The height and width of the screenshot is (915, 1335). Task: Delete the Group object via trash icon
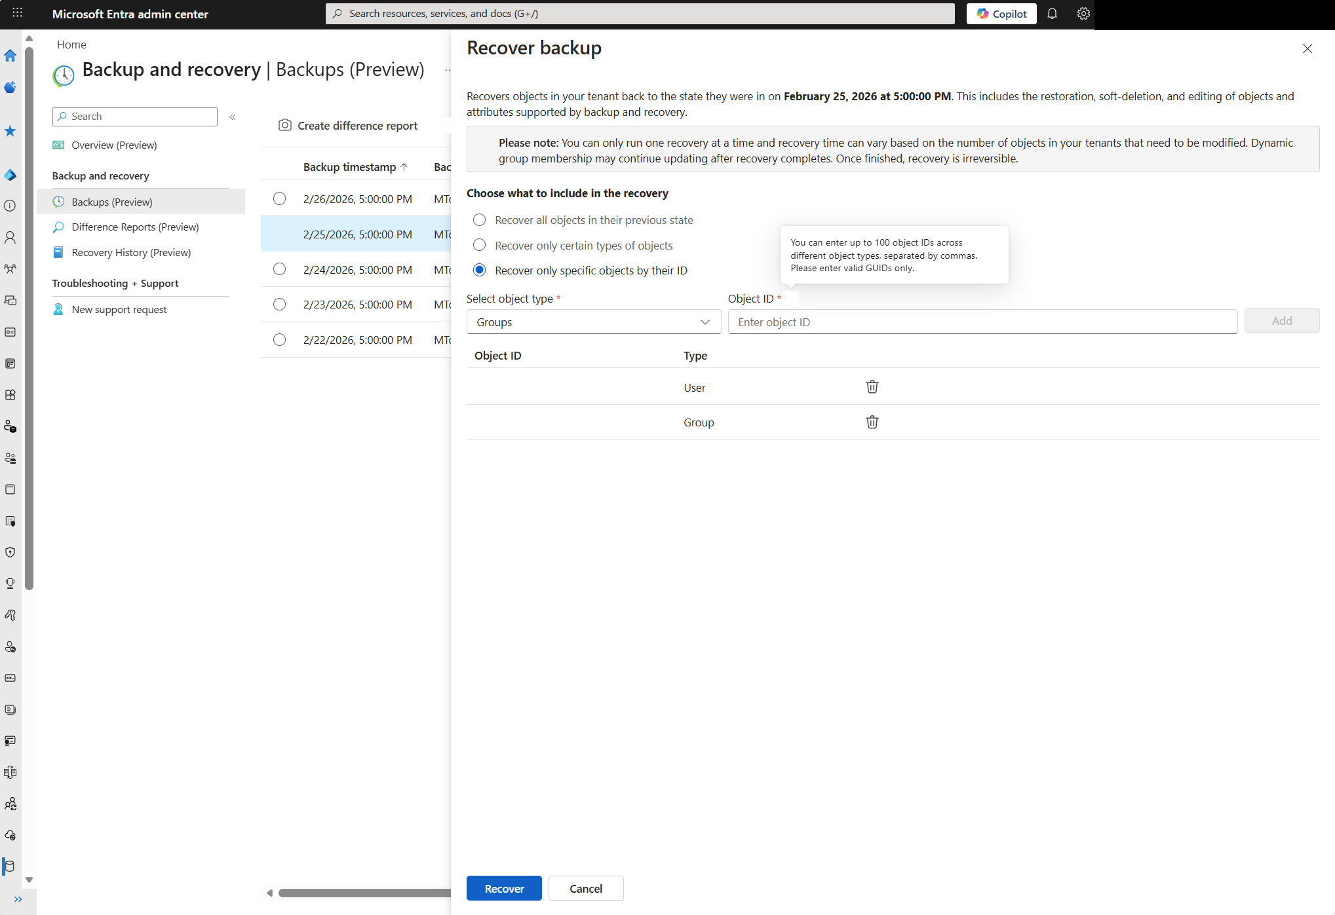click(x=872, y=422)
